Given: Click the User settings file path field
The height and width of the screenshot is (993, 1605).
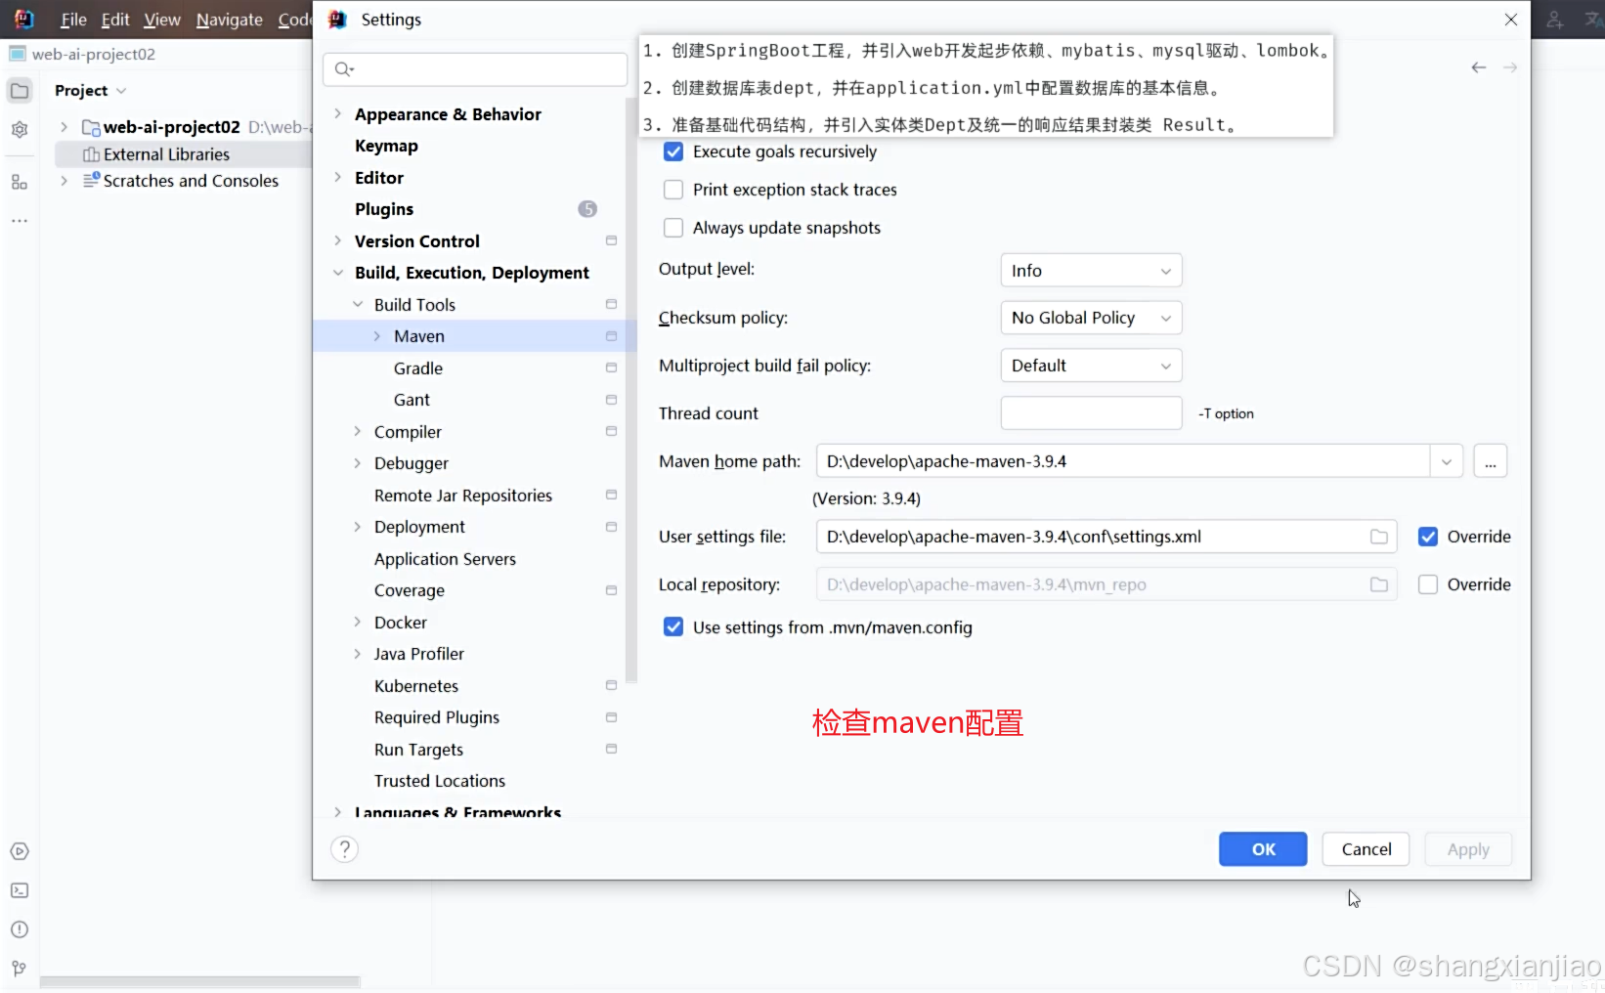Looking at the screenshot, I should pos(1106,537).
